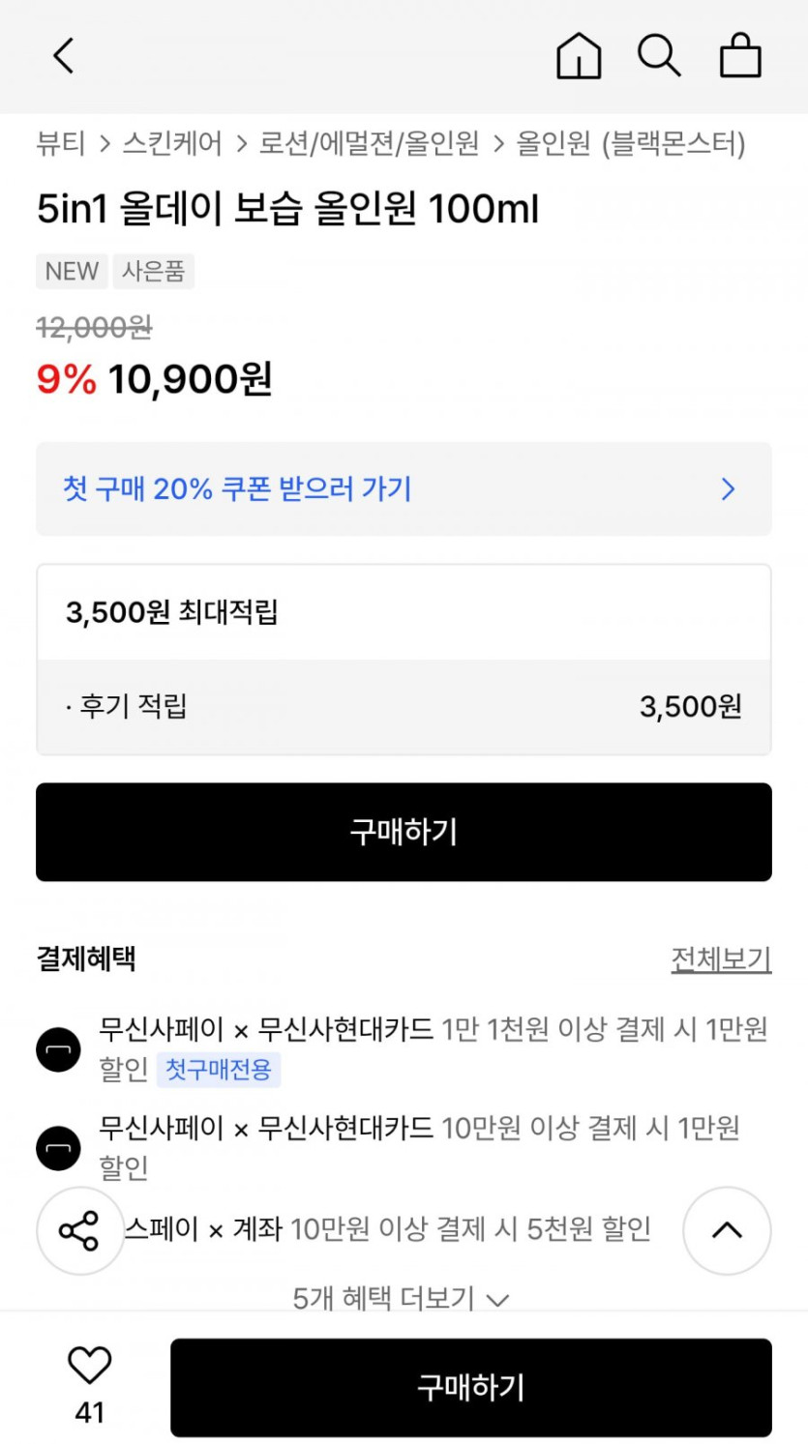Tap the 사은품 tag

153,272
